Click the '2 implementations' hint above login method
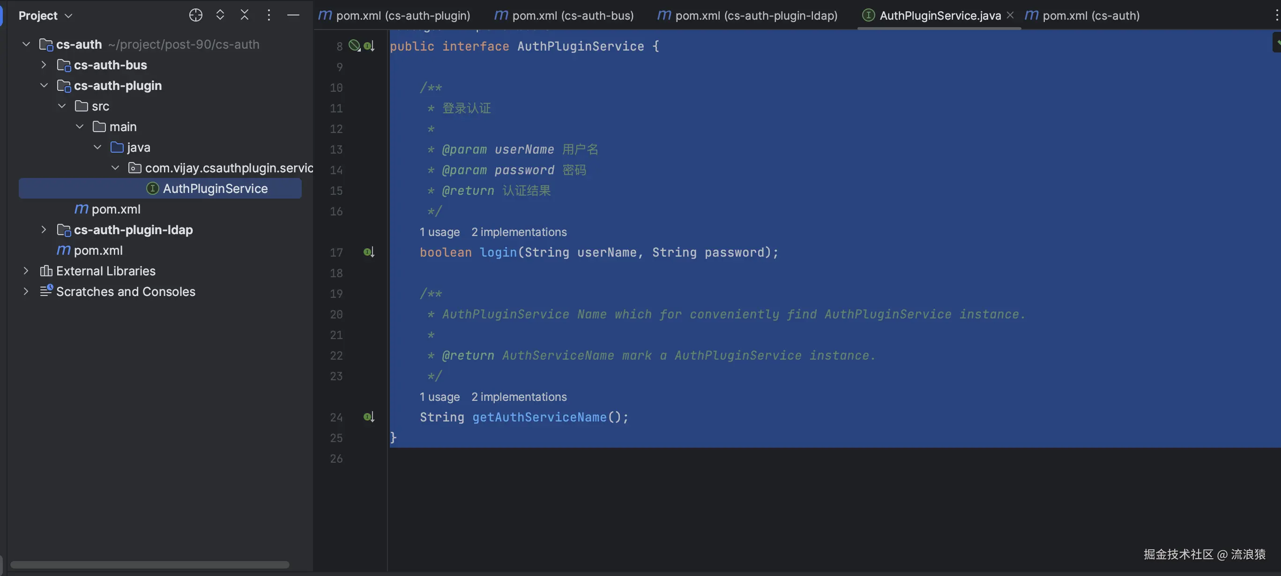 coord(519,232)
